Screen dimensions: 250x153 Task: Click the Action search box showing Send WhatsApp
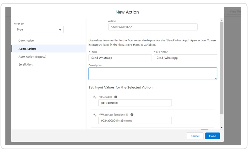tap(152, 27)
